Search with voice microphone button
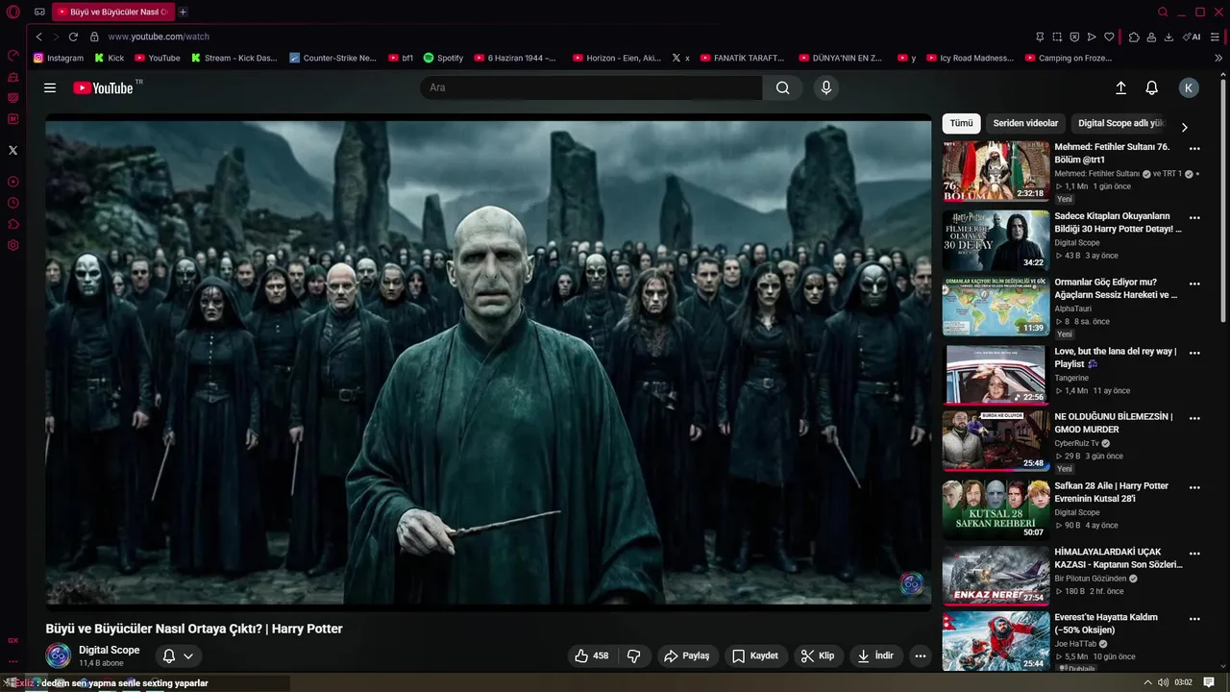 pyautogui.click(x=825, y=87)
